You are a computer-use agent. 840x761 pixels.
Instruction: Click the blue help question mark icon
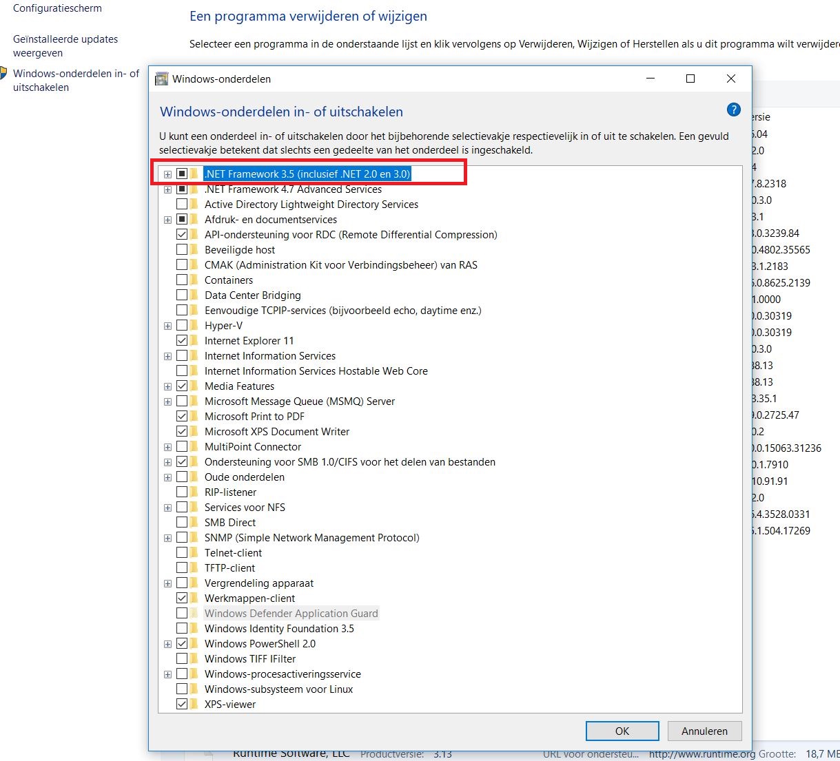(x=734, y=110)
